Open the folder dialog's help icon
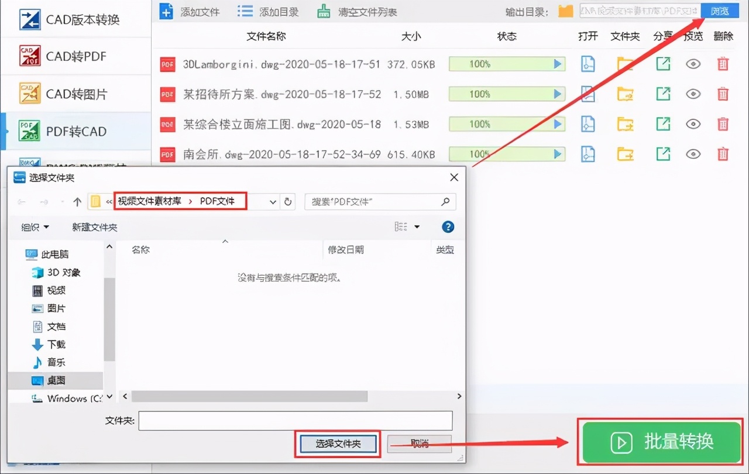Image resolution: width=749 pixels, height=474 pixels. [x=448, y=227]
